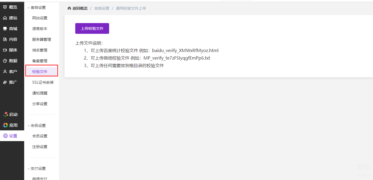The width and height of the screenshot is (373, 180).
Task: Select SSL证书安装 menu item
Action: coord(43,82)
